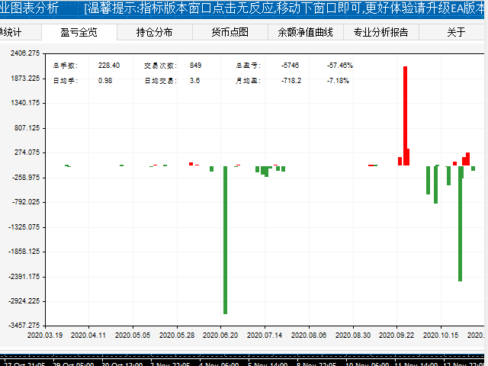Click the y-axis label -258.975
Screen dimensions: 488x366
[26, 178]
